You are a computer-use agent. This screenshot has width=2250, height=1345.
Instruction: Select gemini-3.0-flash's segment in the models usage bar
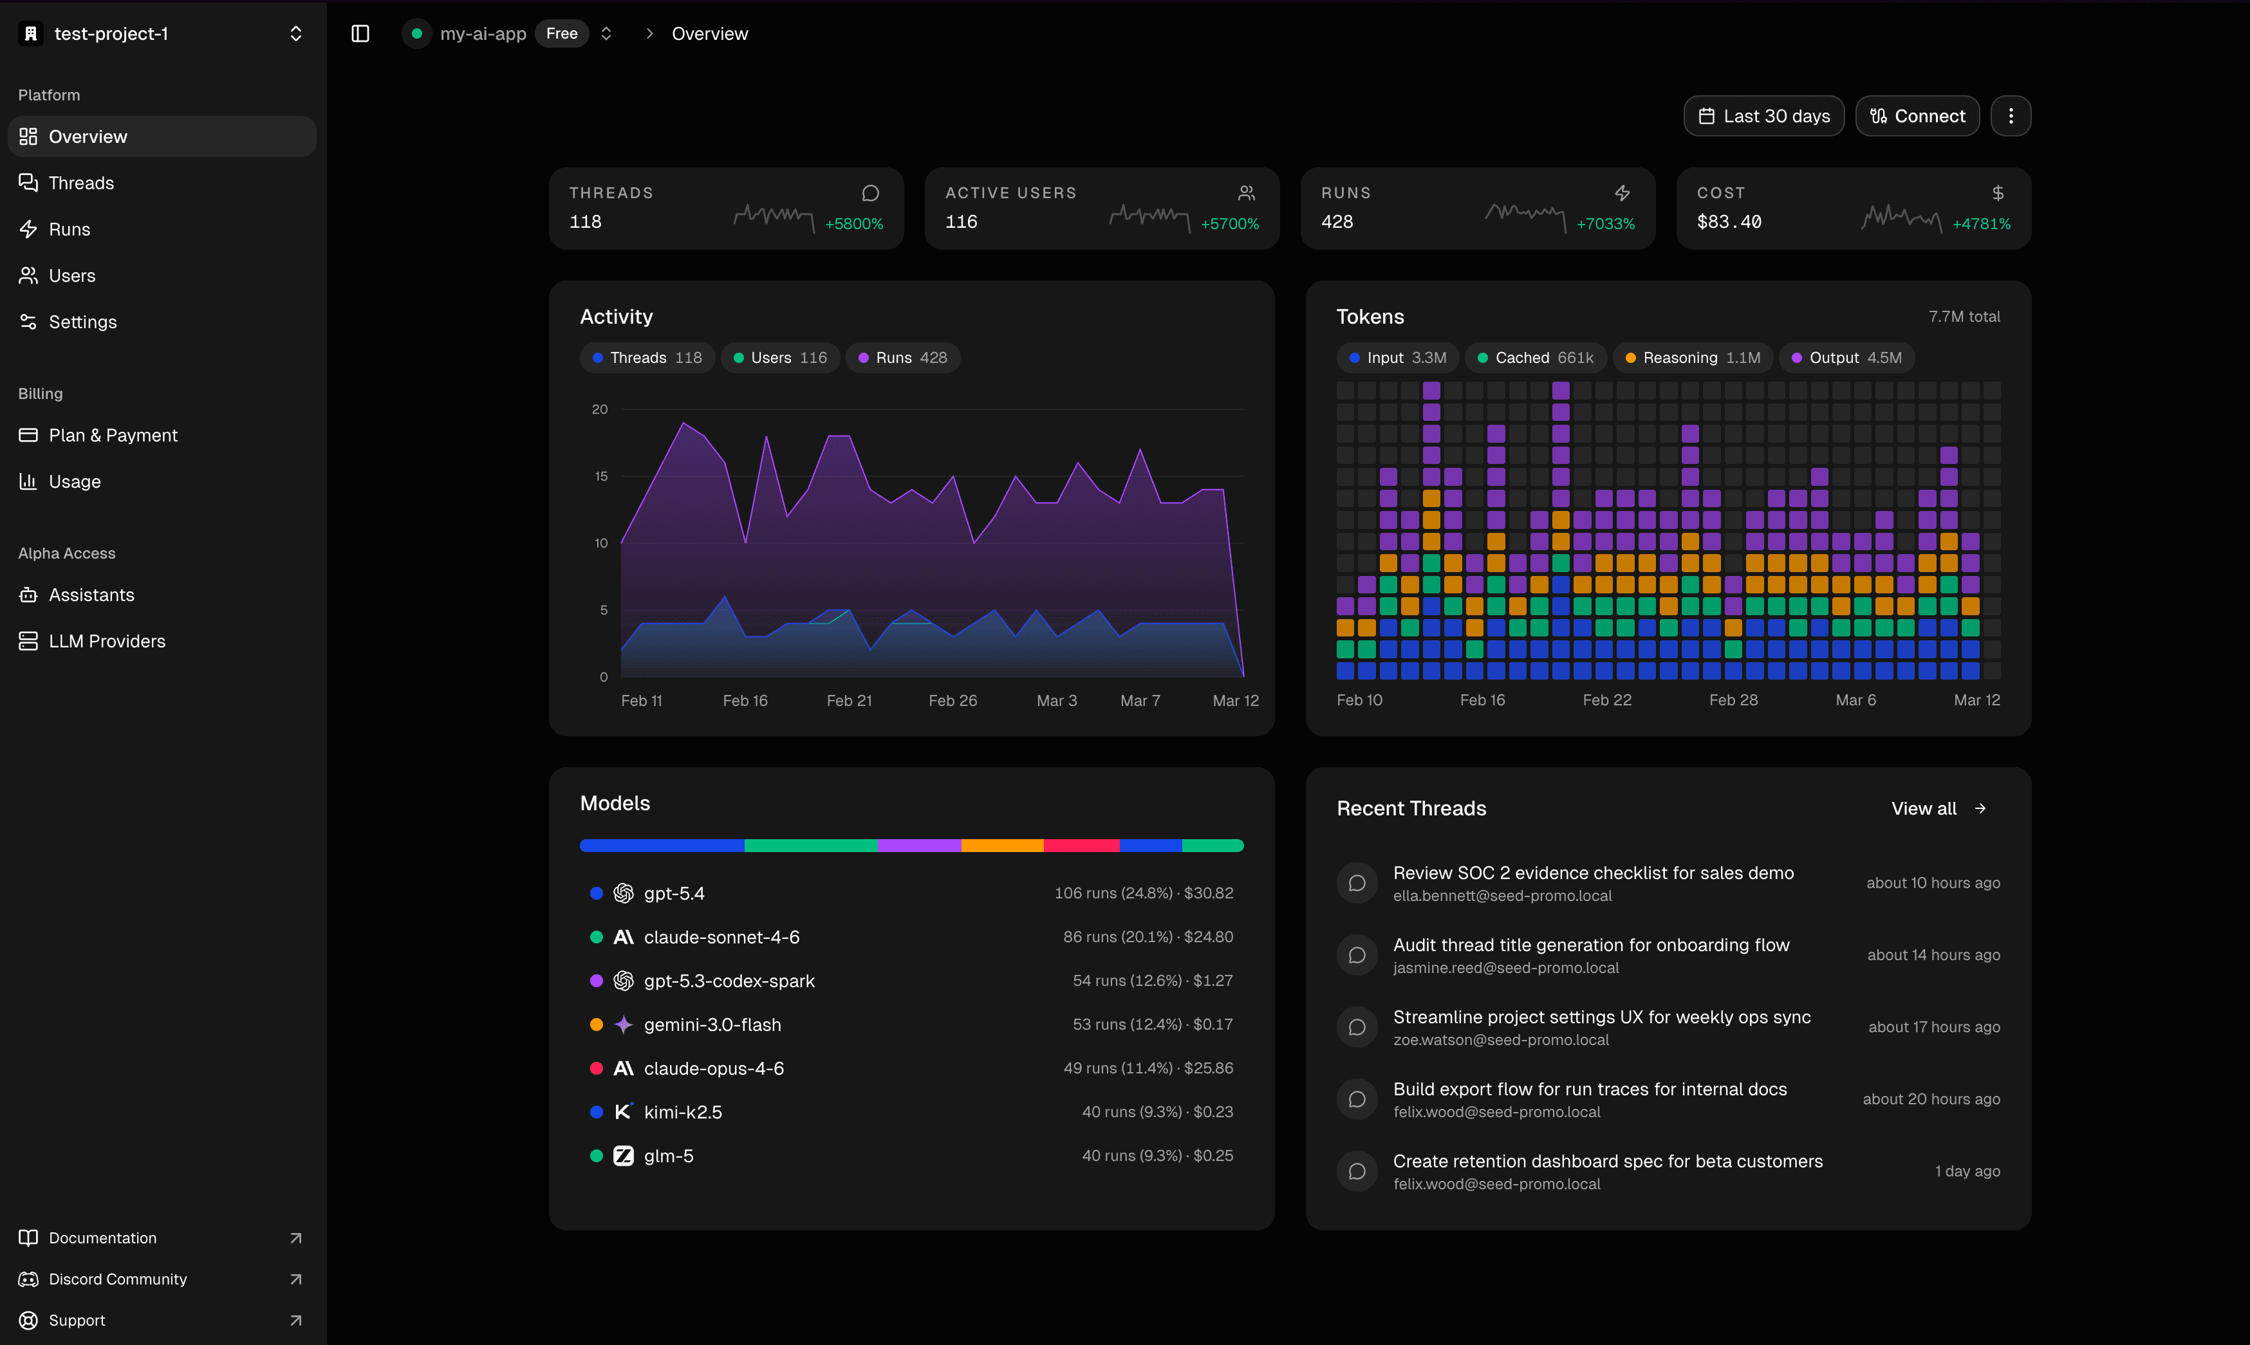pos(1001,845)
